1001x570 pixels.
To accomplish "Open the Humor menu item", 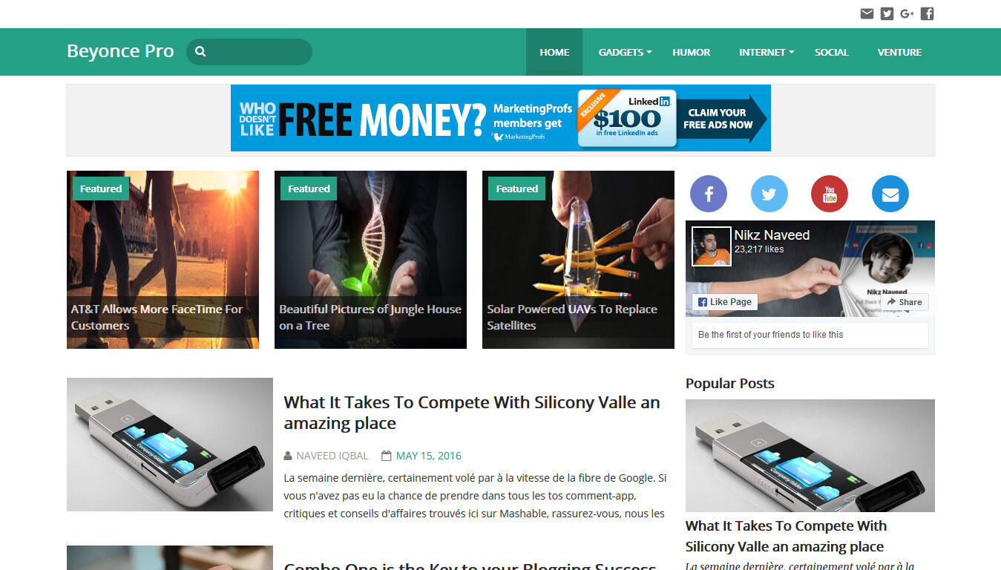I will tap(691, 52).
